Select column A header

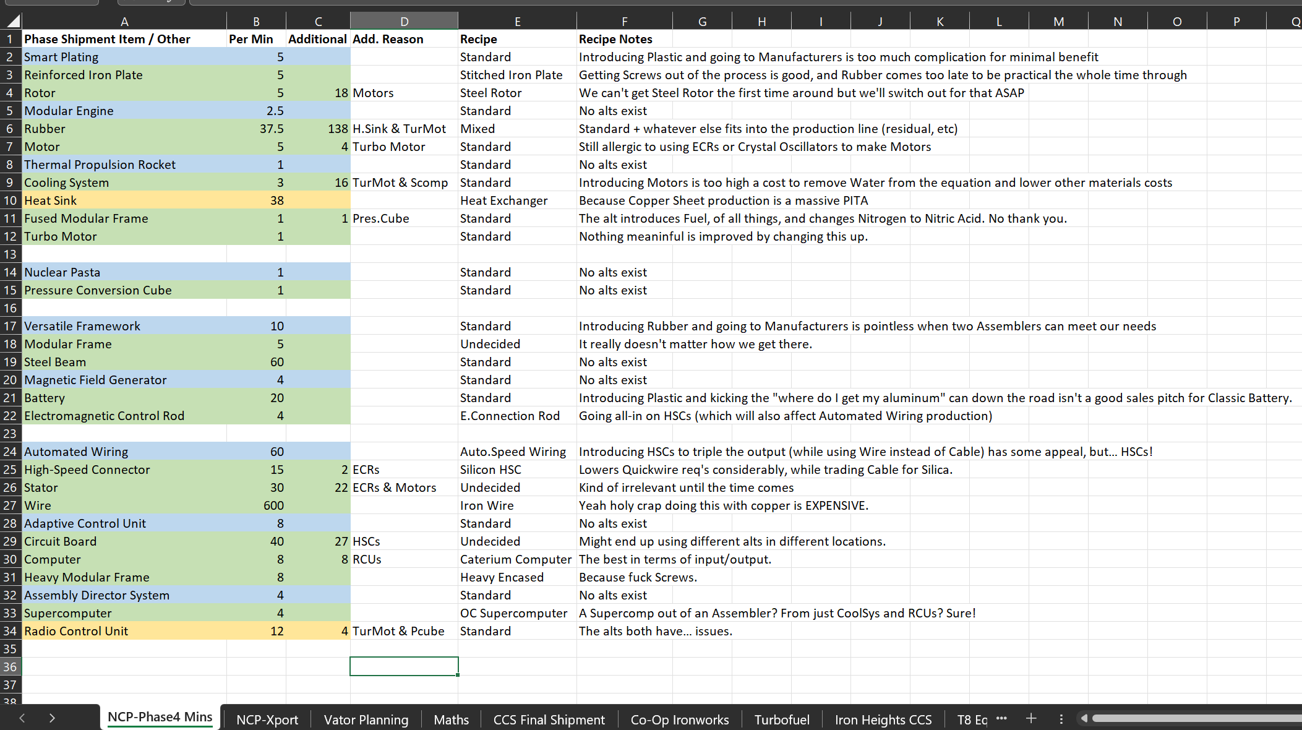point(124,22)
